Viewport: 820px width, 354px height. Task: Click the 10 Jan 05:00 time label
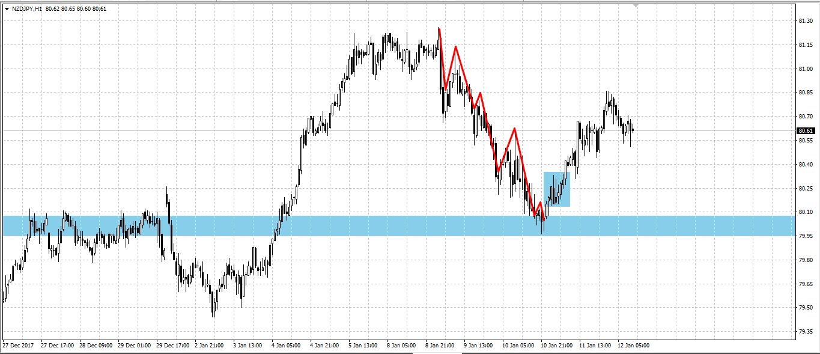(x=518, y=346)
